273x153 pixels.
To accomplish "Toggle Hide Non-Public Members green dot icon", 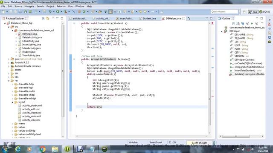I will click(x=252, y=24).
